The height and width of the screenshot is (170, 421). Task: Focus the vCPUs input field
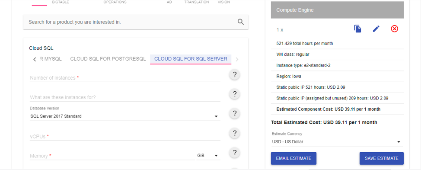tap(125, 136)
